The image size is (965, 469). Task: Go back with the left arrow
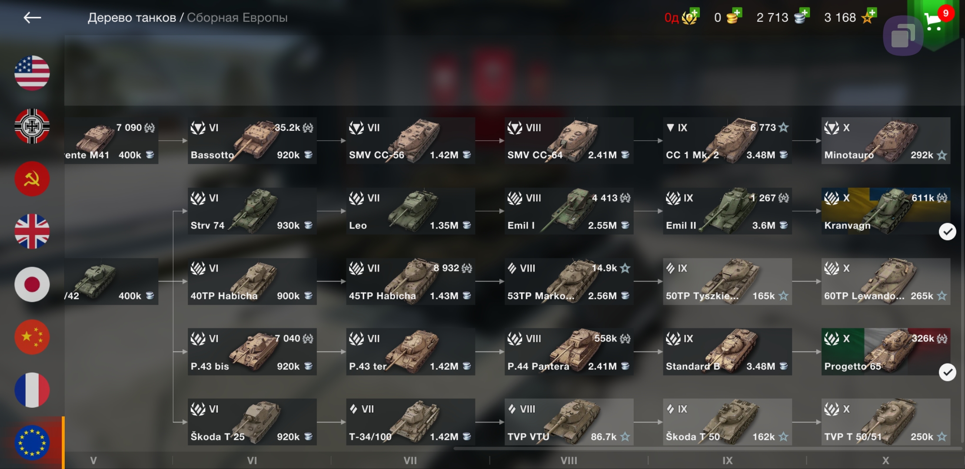coord(32,17)
